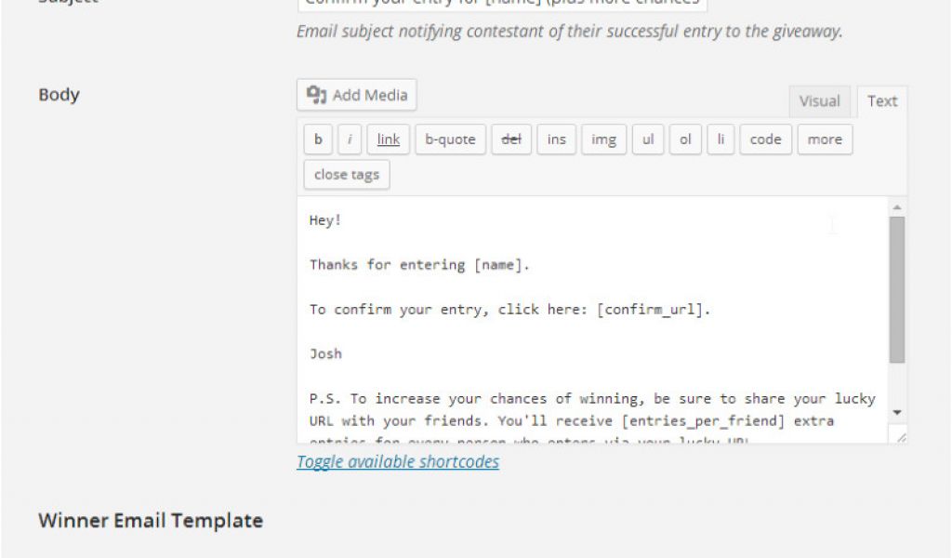Click the ul list button
Image resolution: width=952 pixels, height=558 pixels.
point(648,139)
